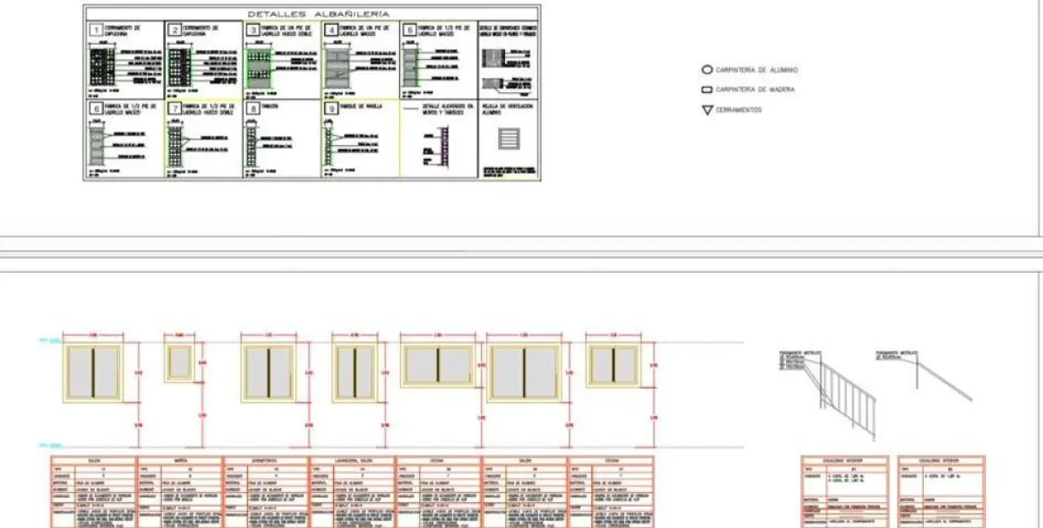Click the numbered box 7 in masonry details

(173, 108)
